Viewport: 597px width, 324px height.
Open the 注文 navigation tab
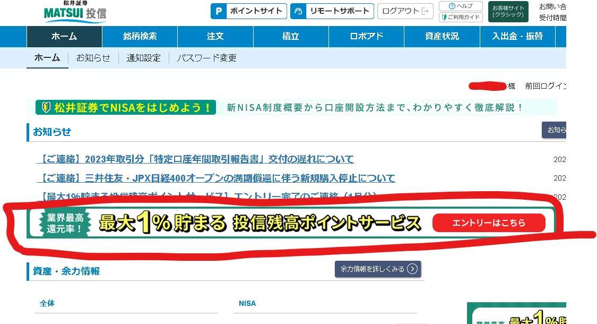click(x=215, y=37)
